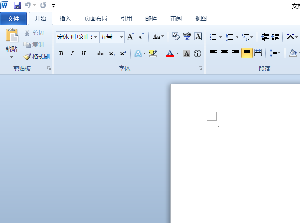
Task: Click the multilevel list icon
Action: pos(246,37)
